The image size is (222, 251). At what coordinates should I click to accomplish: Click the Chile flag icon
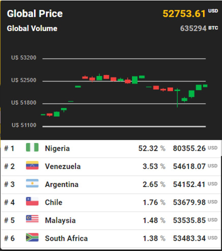click(32, 202)
